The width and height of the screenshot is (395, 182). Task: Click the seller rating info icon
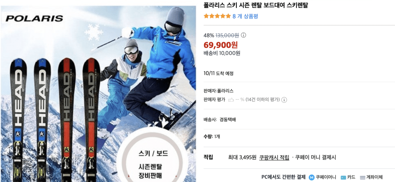click(x=284, y=100)
